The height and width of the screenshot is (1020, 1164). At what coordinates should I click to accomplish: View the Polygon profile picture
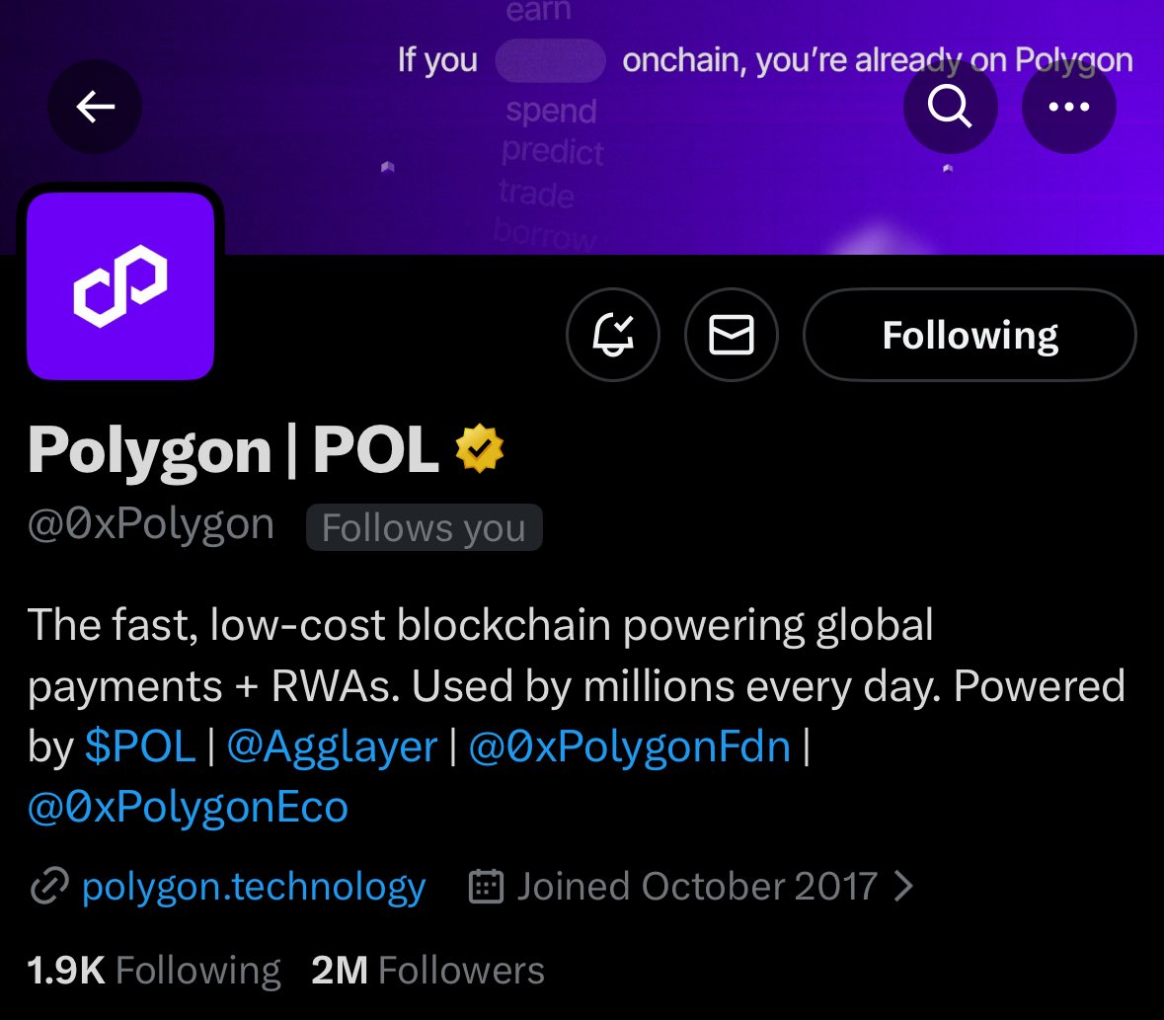(x=120, y=285)
